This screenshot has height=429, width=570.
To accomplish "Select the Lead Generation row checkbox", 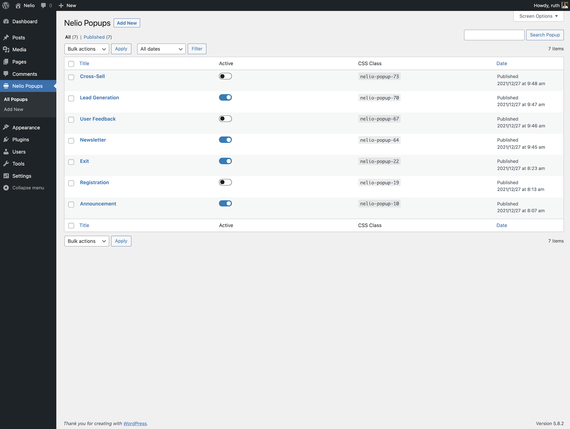I will pos(71,98).
